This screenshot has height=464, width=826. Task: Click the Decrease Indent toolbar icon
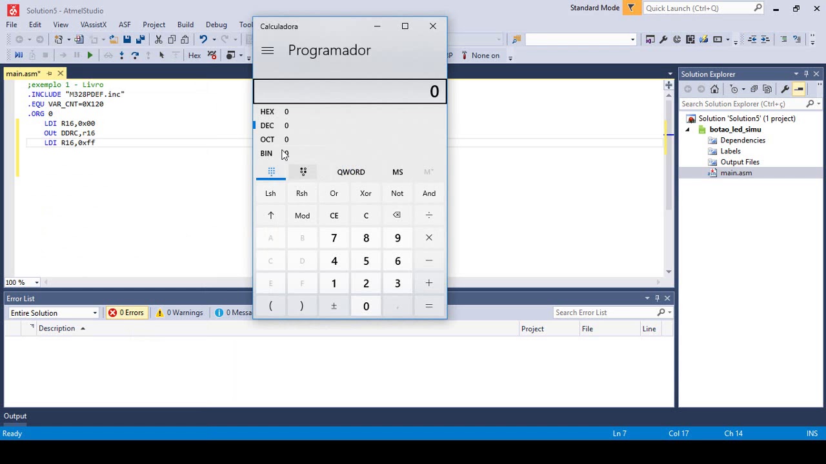click(752, 39)
